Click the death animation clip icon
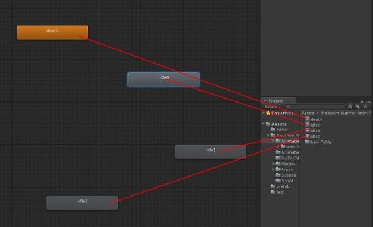 pos(308,119)
